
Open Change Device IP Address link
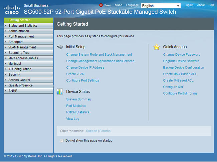tap(85, 67)
